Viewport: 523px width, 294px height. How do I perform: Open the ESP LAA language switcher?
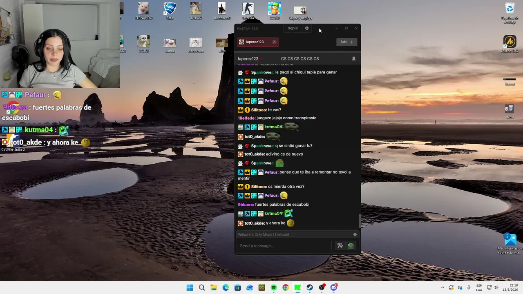[479, 287]
